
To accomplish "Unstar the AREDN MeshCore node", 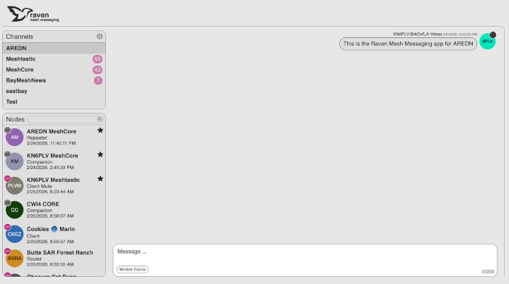I will pyautogui.click(x=100, y=130).
